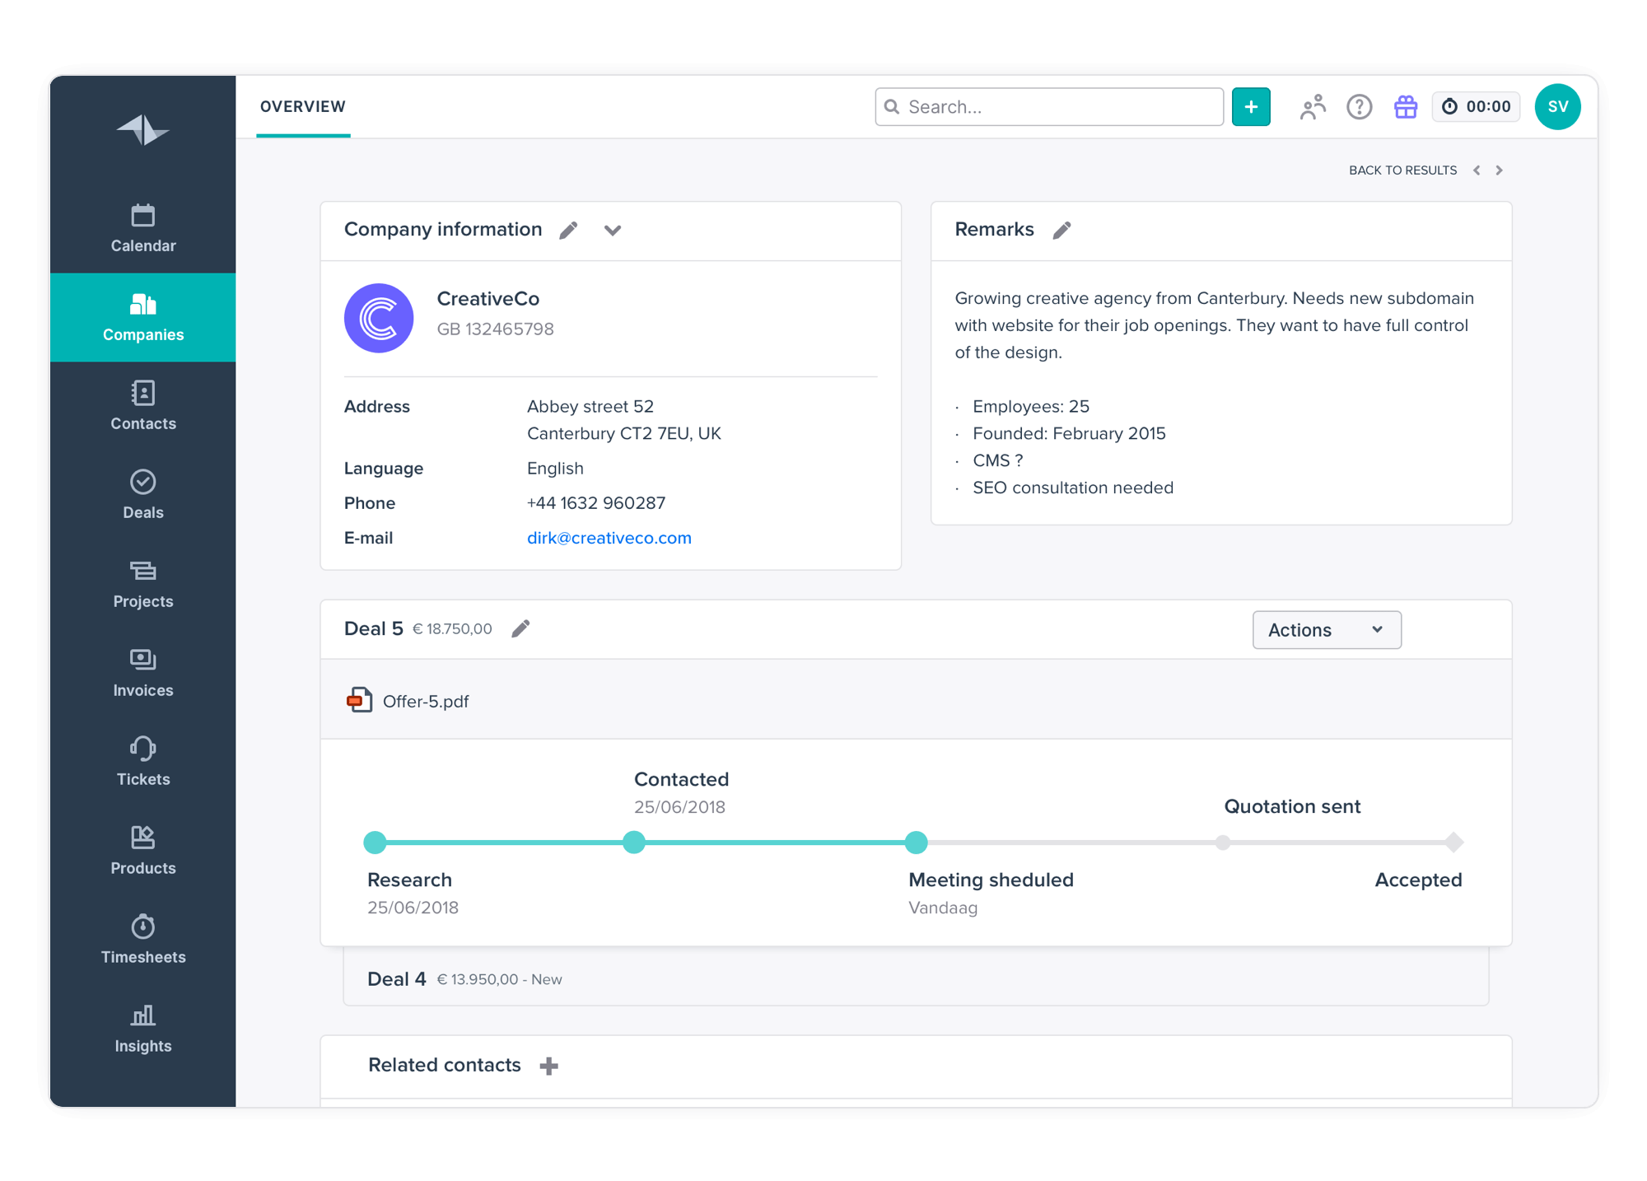Open the Actions dropdown
The image size is (1647, 1181).
1327,630
